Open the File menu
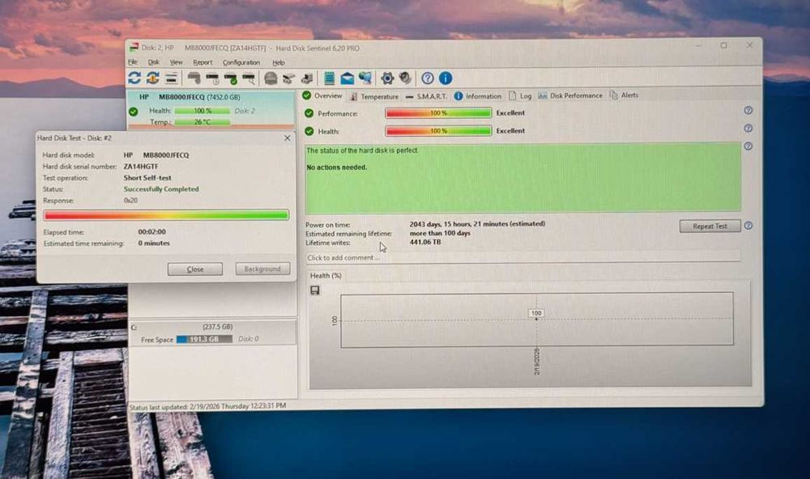The height and width of the screenshot is (479, 810). (x=133, y=62)
